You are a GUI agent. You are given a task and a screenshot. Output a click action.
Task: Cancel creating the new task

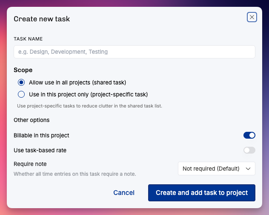[x=124, y=193]
